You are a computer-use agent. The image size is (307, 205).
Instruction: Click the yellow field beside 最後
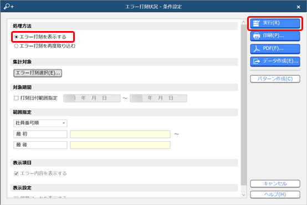point(120,145)
